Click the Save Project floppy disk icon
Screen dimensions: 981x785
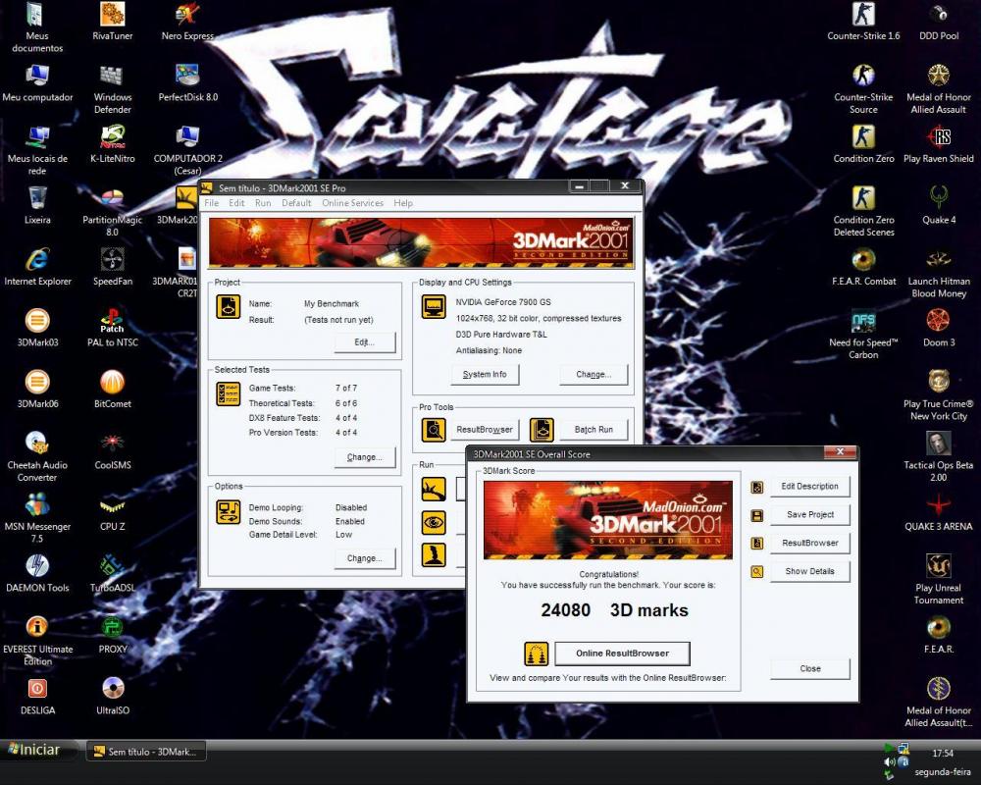coord(757,515)
